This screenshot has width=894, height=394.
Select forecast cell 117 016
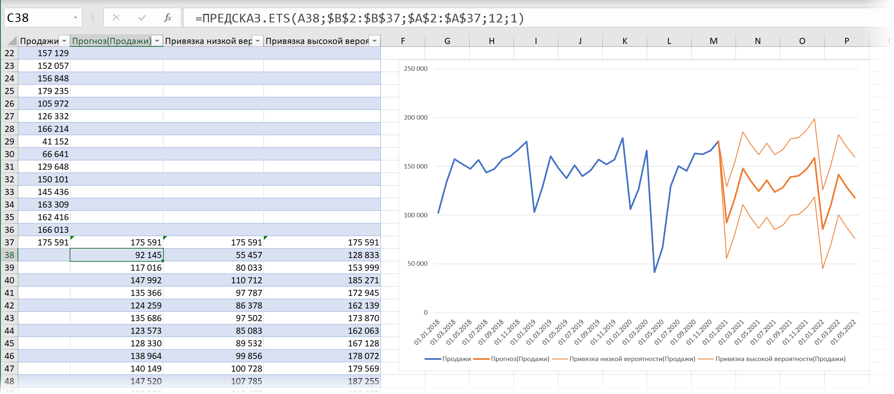pos(116,267)
